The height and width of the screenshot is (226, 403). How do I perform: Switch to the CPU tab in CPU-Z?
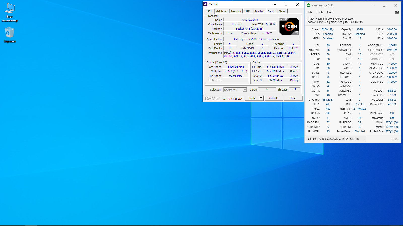[x=209, y=11]
